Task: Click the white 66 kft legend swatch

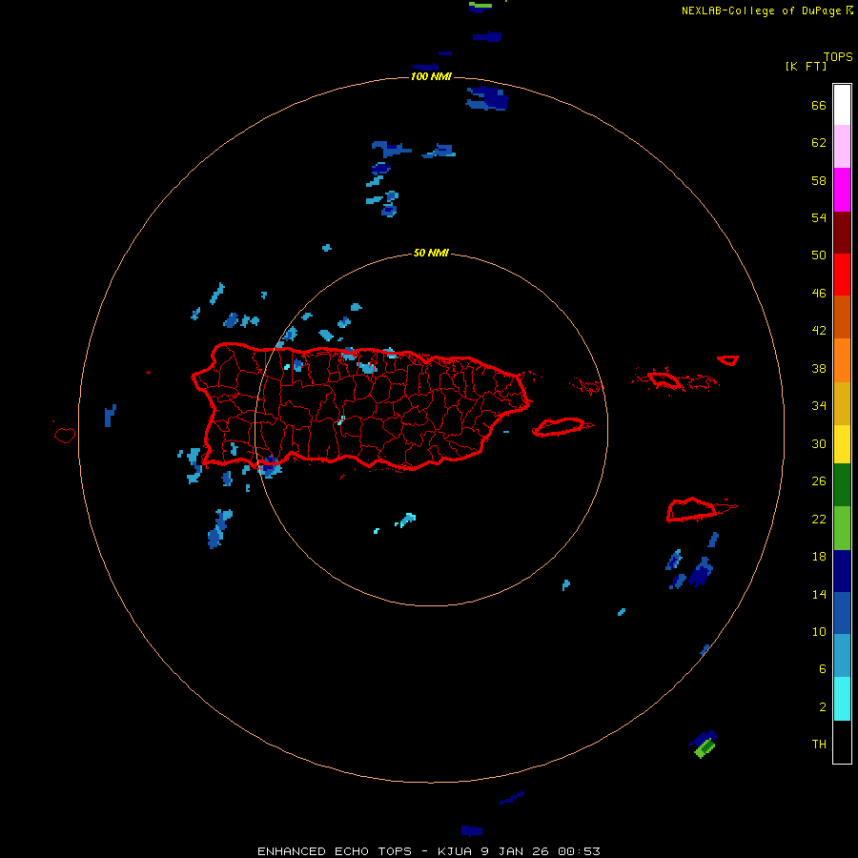Action: tap(842, 105)
